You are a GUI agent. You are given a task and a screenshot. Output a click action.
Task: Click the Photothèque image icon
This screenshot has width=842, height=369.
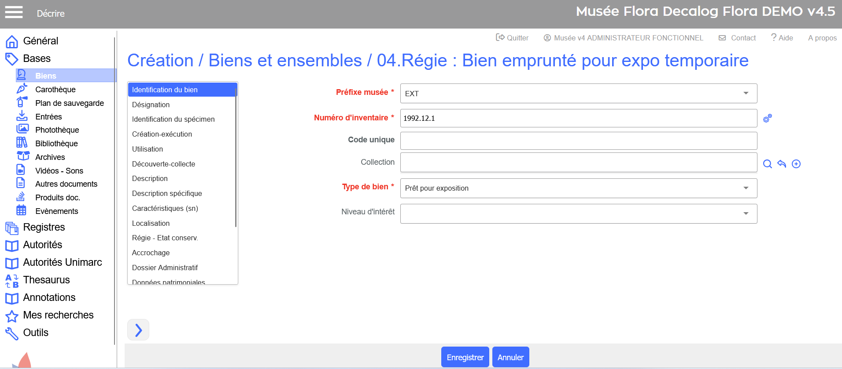(x=22, y=129)
